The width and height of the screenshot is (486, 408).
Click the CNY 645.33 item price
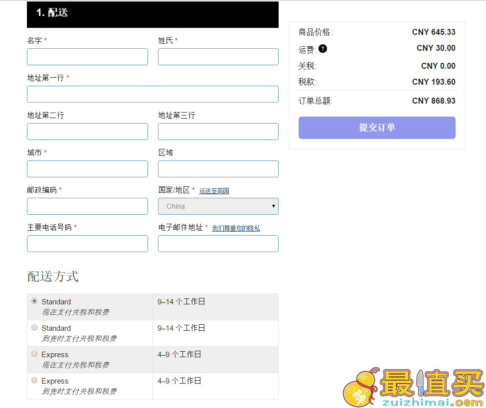(434, 32)
